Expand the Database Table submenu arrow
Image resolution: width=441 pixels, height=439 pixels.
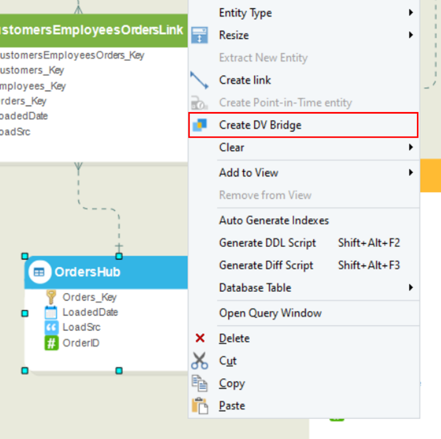[x=411, y=288]
